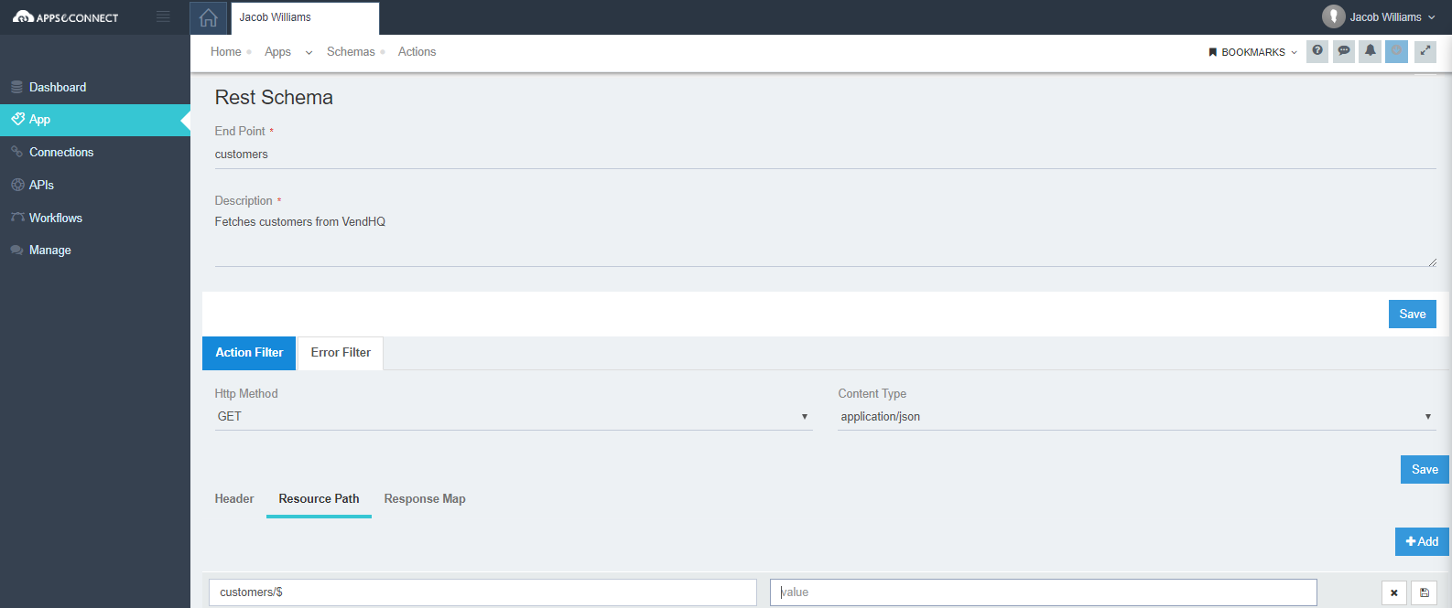Select App in the sidebar

[95, 120]
